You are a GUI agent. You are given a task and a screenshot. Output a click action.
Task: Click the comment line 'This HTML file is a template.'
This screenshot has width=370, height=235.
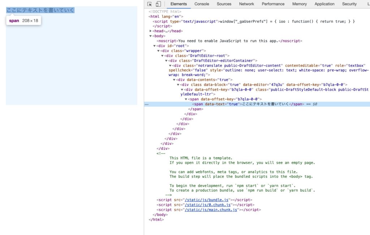[x=201, y=158]
